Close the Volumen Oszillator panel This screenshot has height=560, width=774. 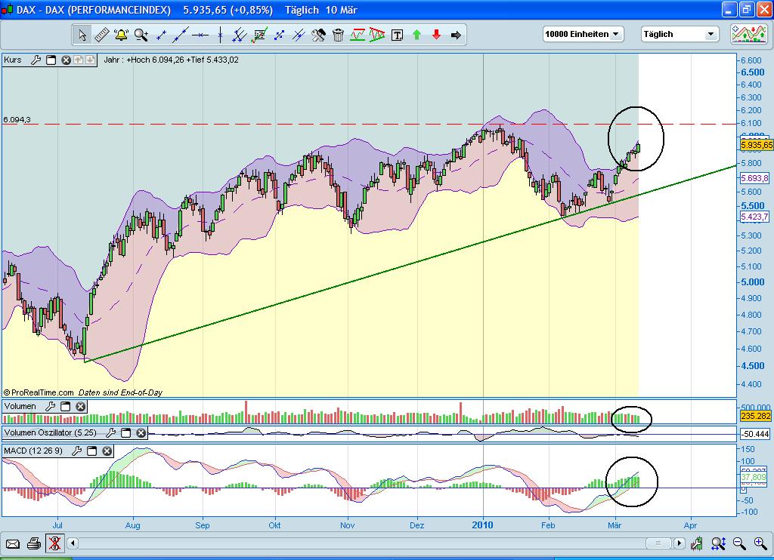point(141,432)
